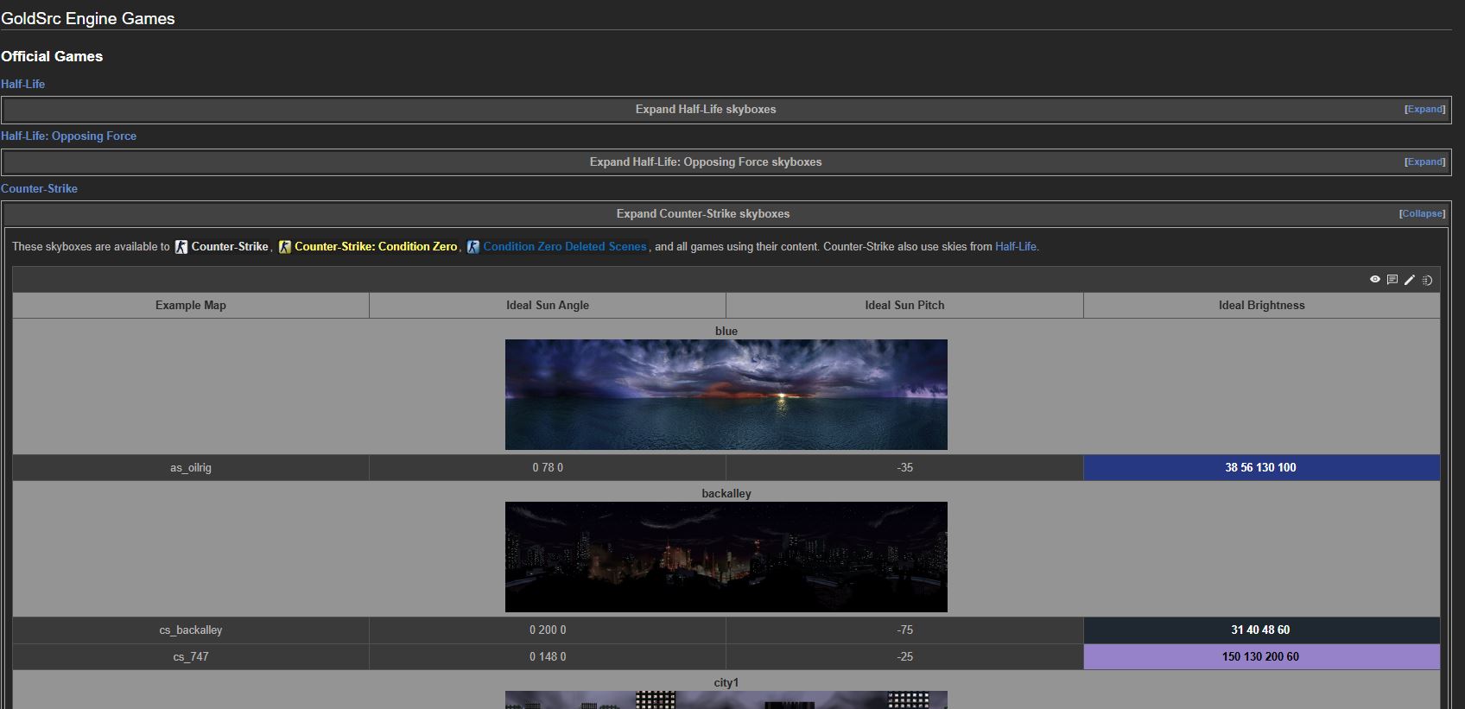Image resolution: width=1465 pixels, height=709 pixels.
Task: Click the blue 38 56 130 100 brightness cell
Action: tap(1260, 467)
